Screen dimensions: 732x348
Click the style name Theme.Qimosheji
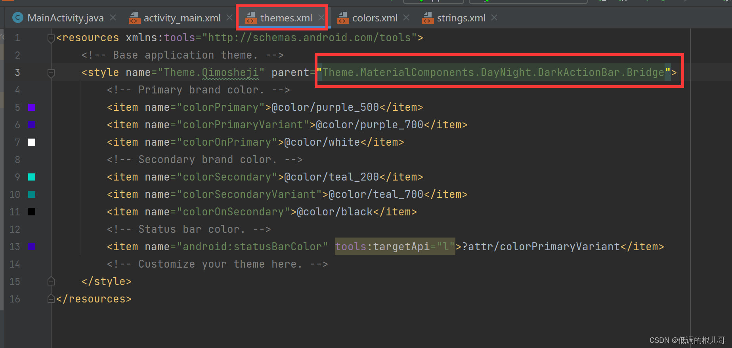[x=211, y=72]
